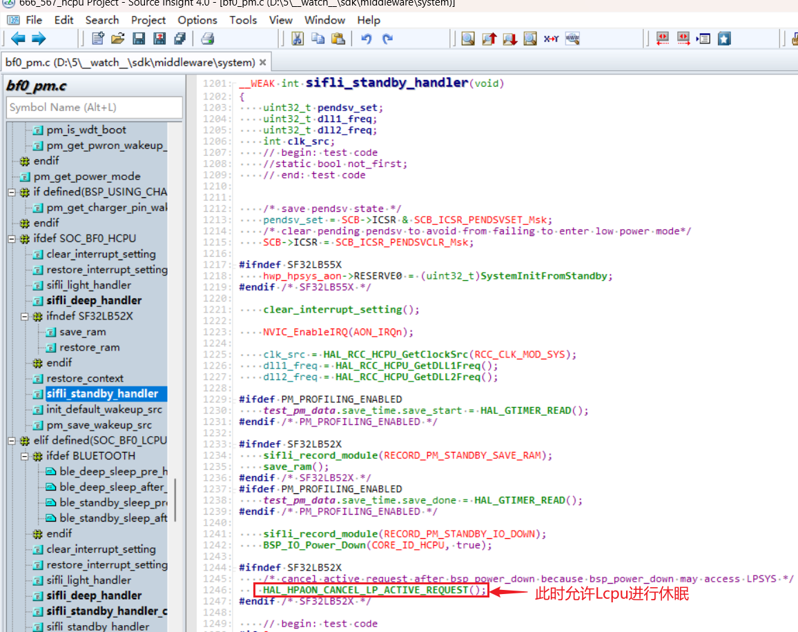798x632 pixels.
Task: Click the Search Forward red down-arrow icon
Action: [509, 39]
